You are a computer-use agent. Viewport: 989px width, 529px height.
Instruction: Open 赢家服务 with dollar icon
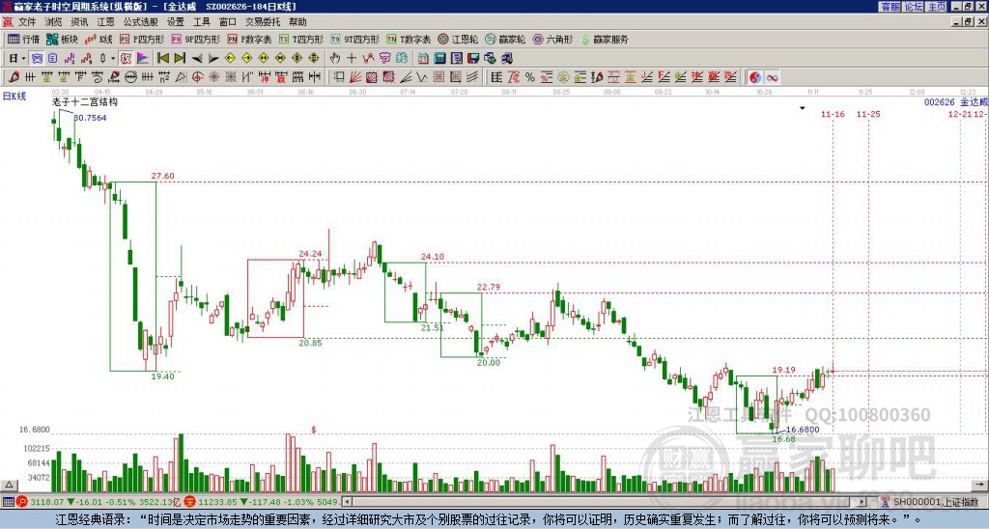click(x=605, y=39)
